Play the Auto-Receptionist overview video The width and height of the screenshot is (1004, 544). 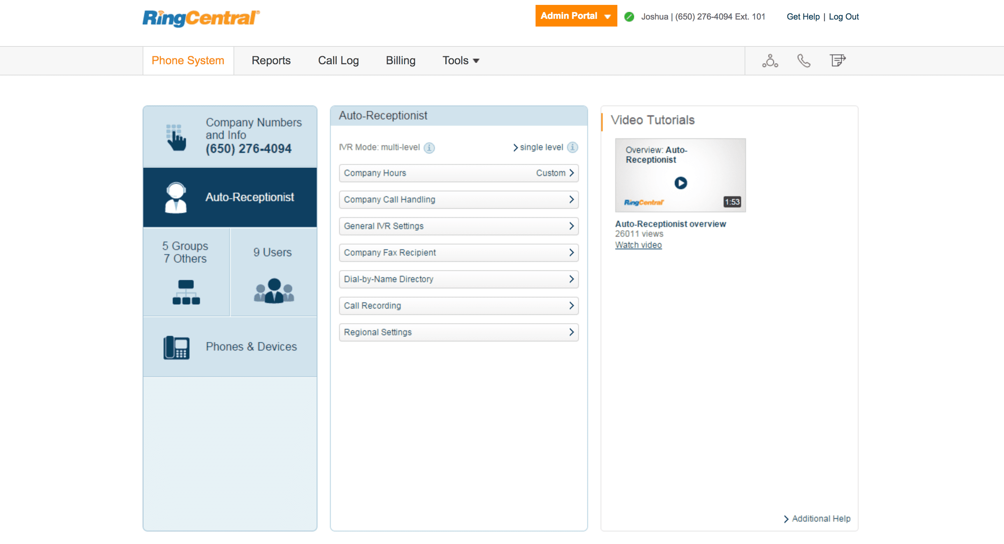(x=680, y=183)
